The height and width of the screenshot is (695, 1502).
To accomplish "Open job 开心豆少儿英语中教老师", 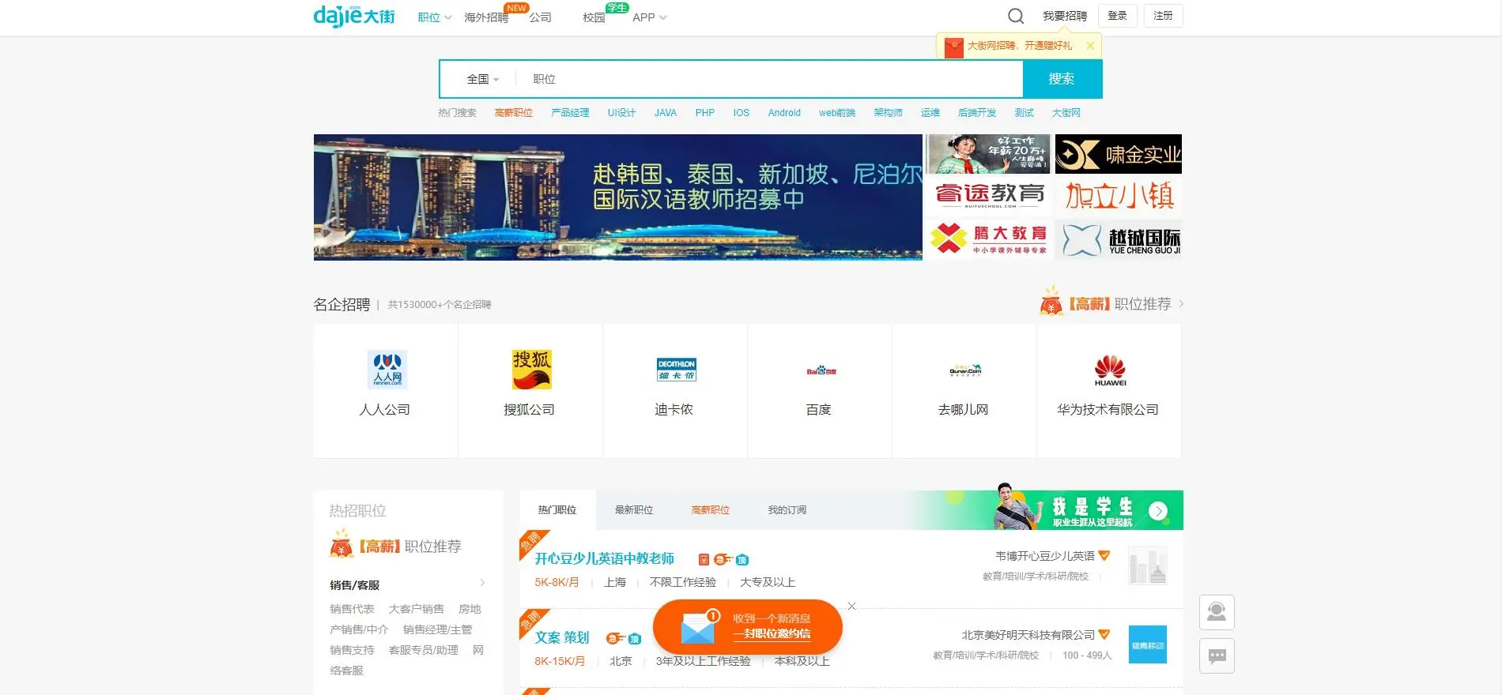I will coord(604,558).
